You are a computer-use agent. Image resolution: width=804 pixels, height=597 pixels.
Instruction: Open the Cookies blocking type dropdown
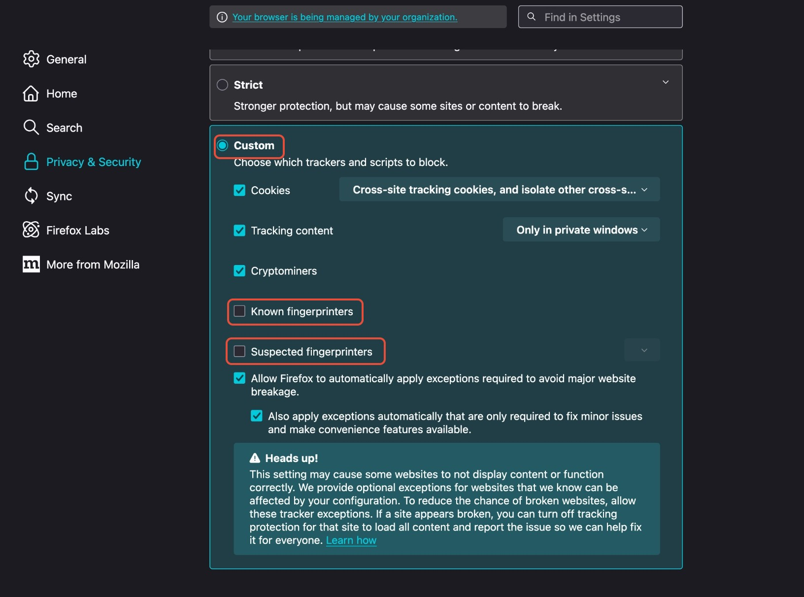499,190
